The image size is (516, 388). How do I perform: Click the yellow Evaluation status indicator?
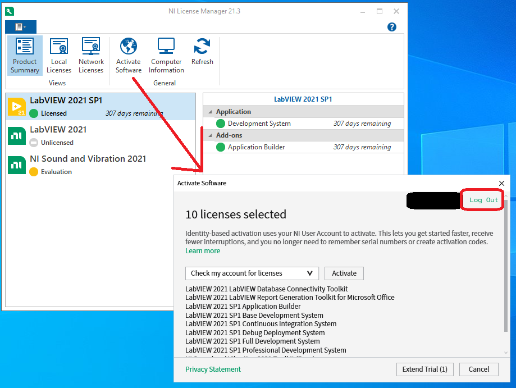coord(34,172)
